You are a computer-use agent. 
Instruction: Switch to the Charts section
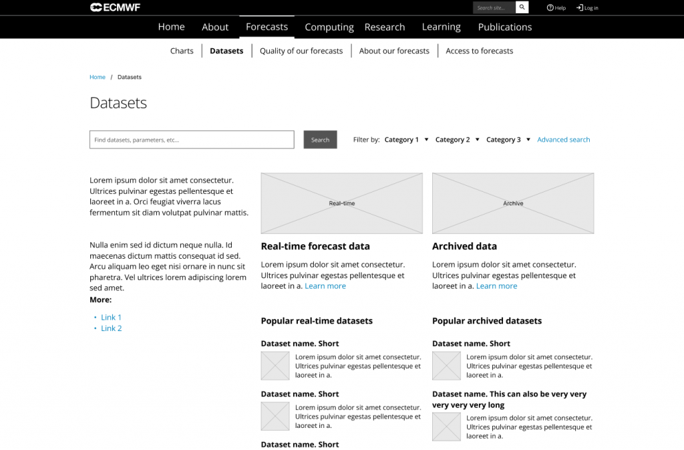point(182,50)
